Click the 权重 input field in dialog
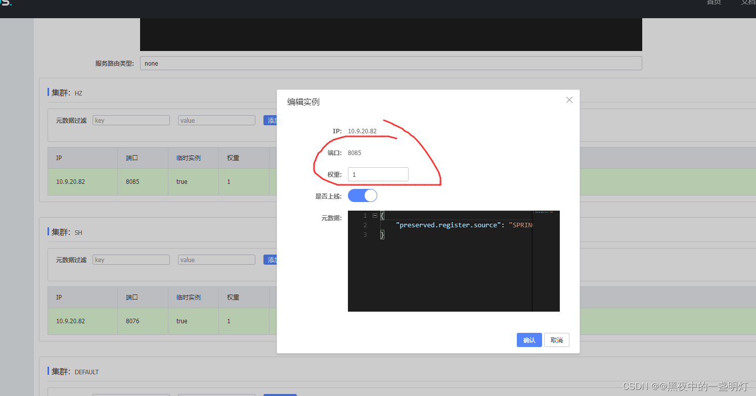The width and height of the screenshot is (756, 396). pyautogui.click(x=378, y=174)
